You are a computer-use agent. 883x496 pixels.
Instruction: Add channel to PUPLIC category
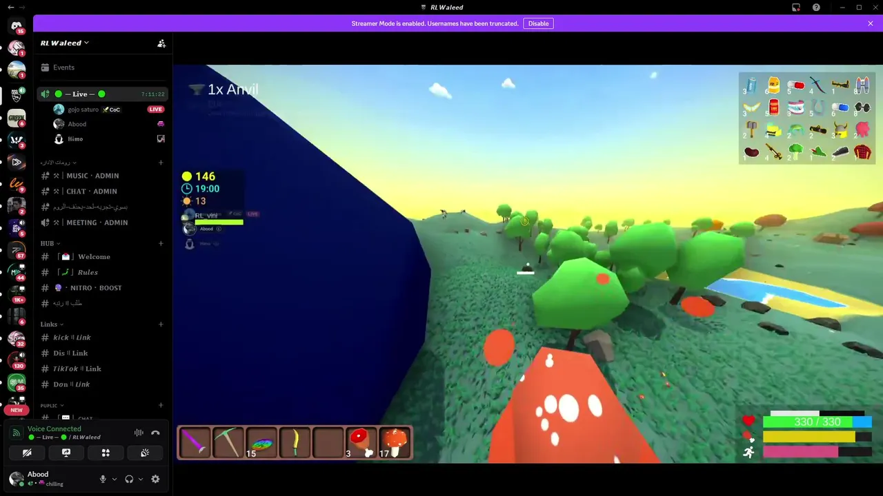click(x=161, y=406)
